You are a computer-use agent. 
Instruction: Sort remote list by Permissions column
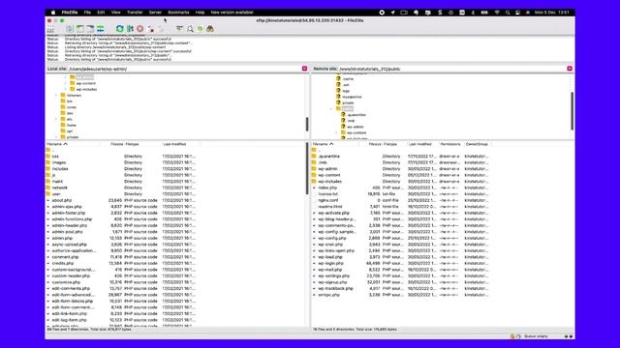click(449, 144)
